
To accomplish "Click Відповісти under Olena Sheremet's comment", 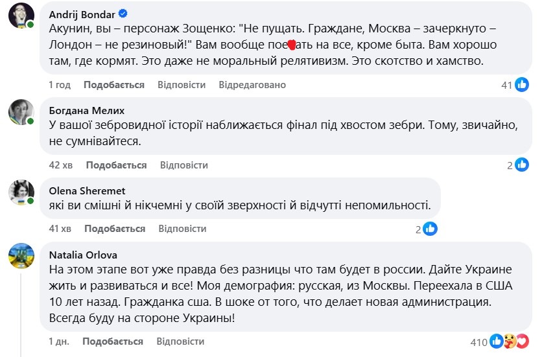I will coord(182,229).
